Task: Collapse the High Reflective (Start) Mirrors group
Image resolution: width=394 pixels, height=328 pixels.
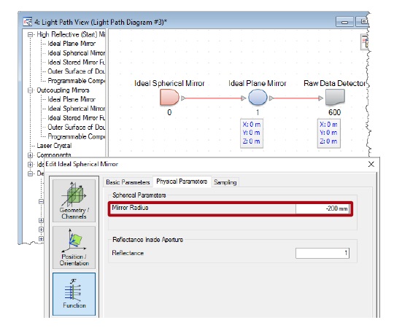Action: pos(30,35)
